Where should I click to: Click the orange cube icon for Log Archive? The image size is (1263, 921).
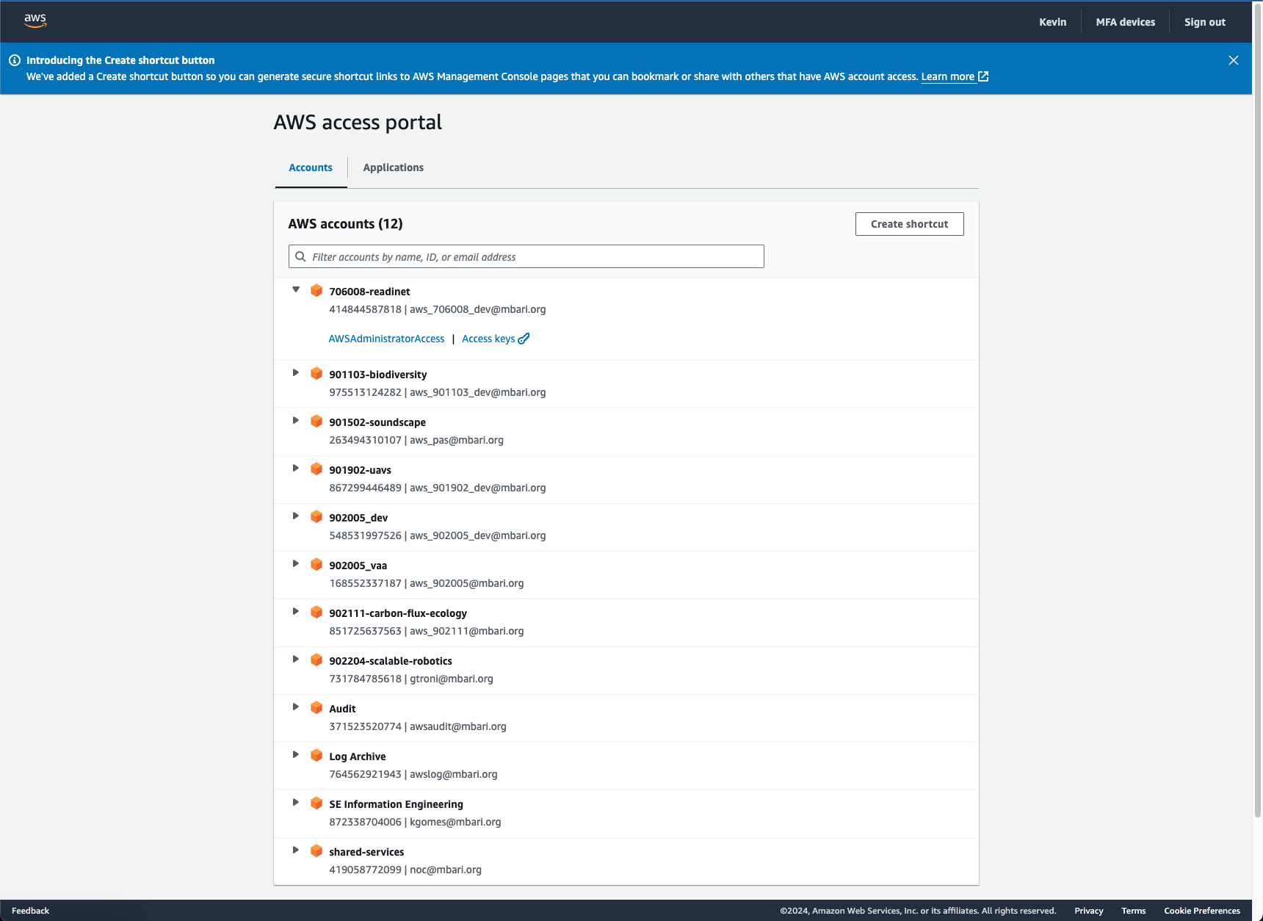pyautogui.click(x=316, y=755)
